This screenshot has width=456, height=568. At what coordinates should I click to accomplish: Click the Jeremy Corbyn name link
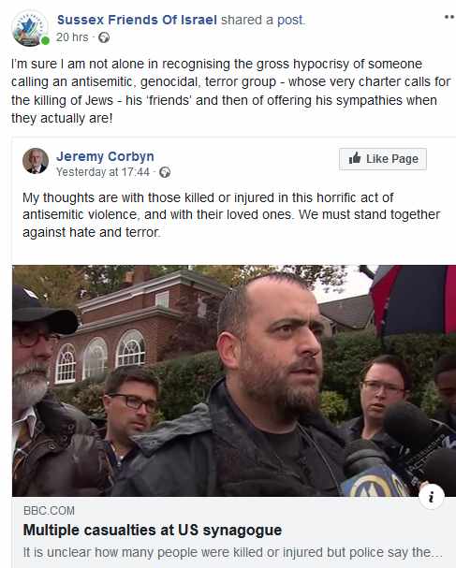[x=105, y=156]
